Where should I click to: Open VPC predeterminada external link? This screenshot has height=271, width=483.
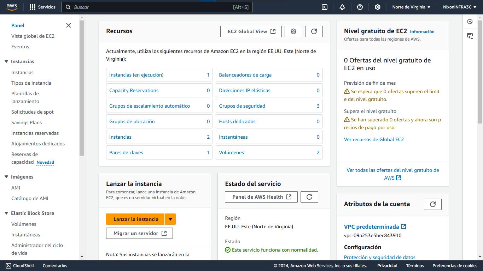pyautogui.click(x=375, y=227)
